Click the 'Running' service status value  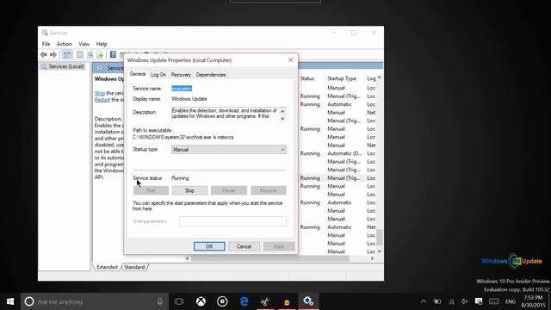tap(180, 178)
